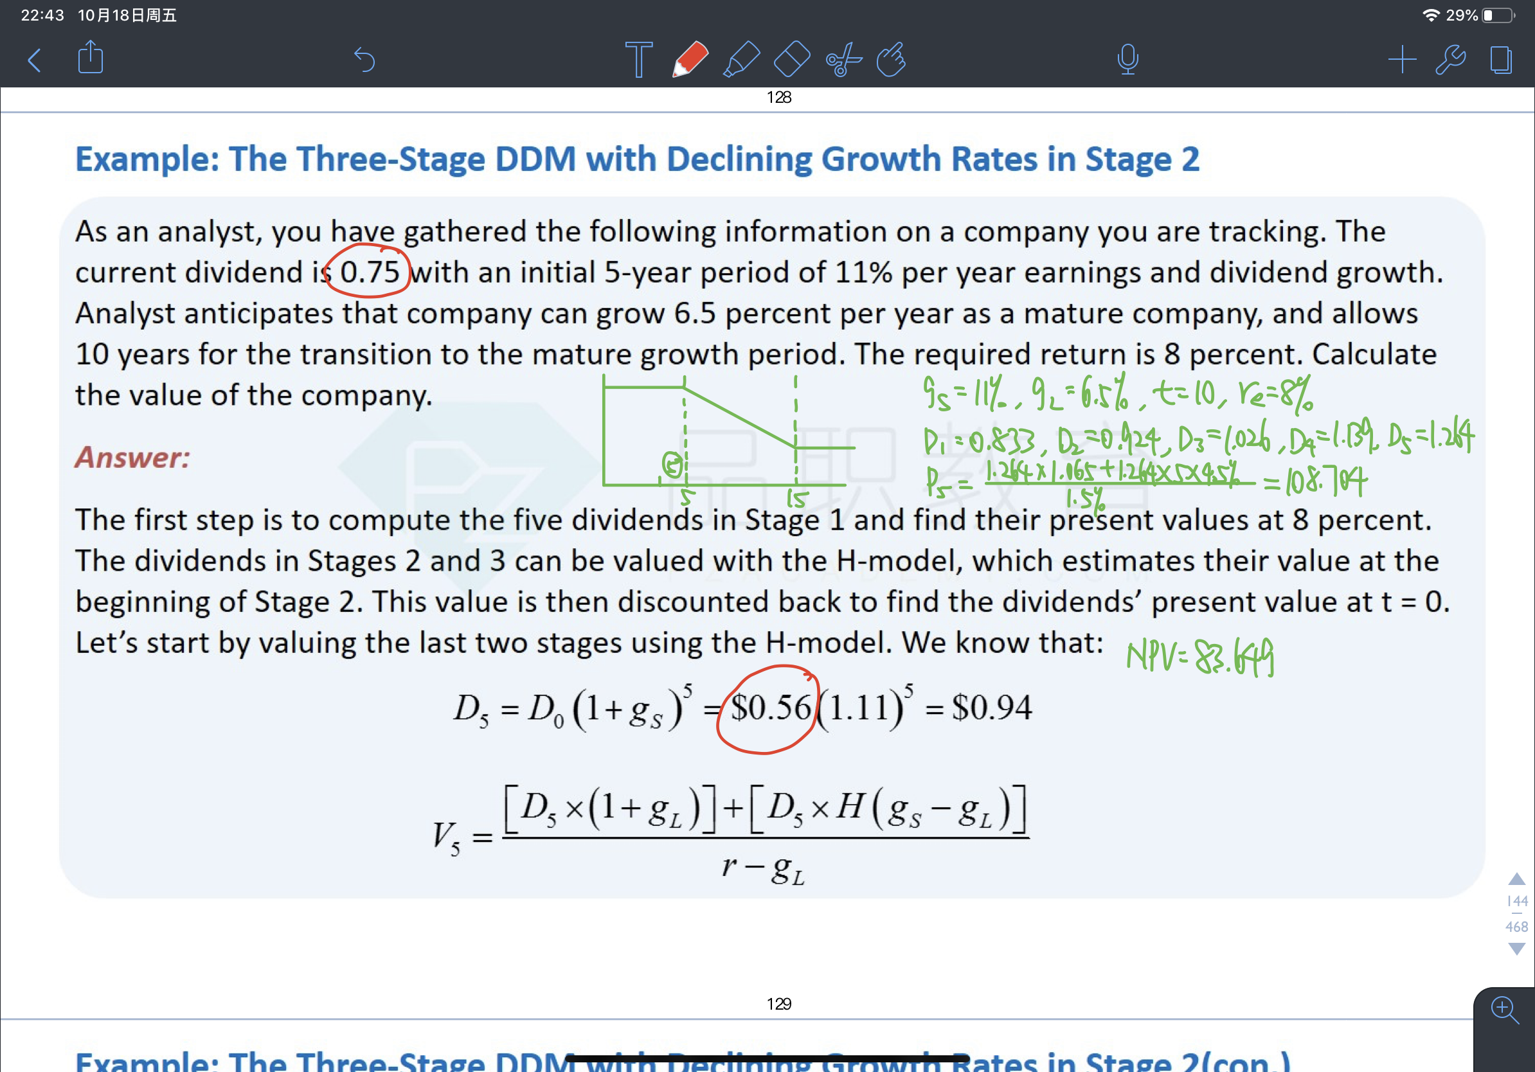
Task: Tap the Wi-Fi status icon
Action: 1431,15
